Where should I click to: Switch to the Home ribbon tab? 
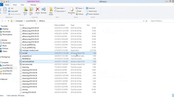point(7,5)
